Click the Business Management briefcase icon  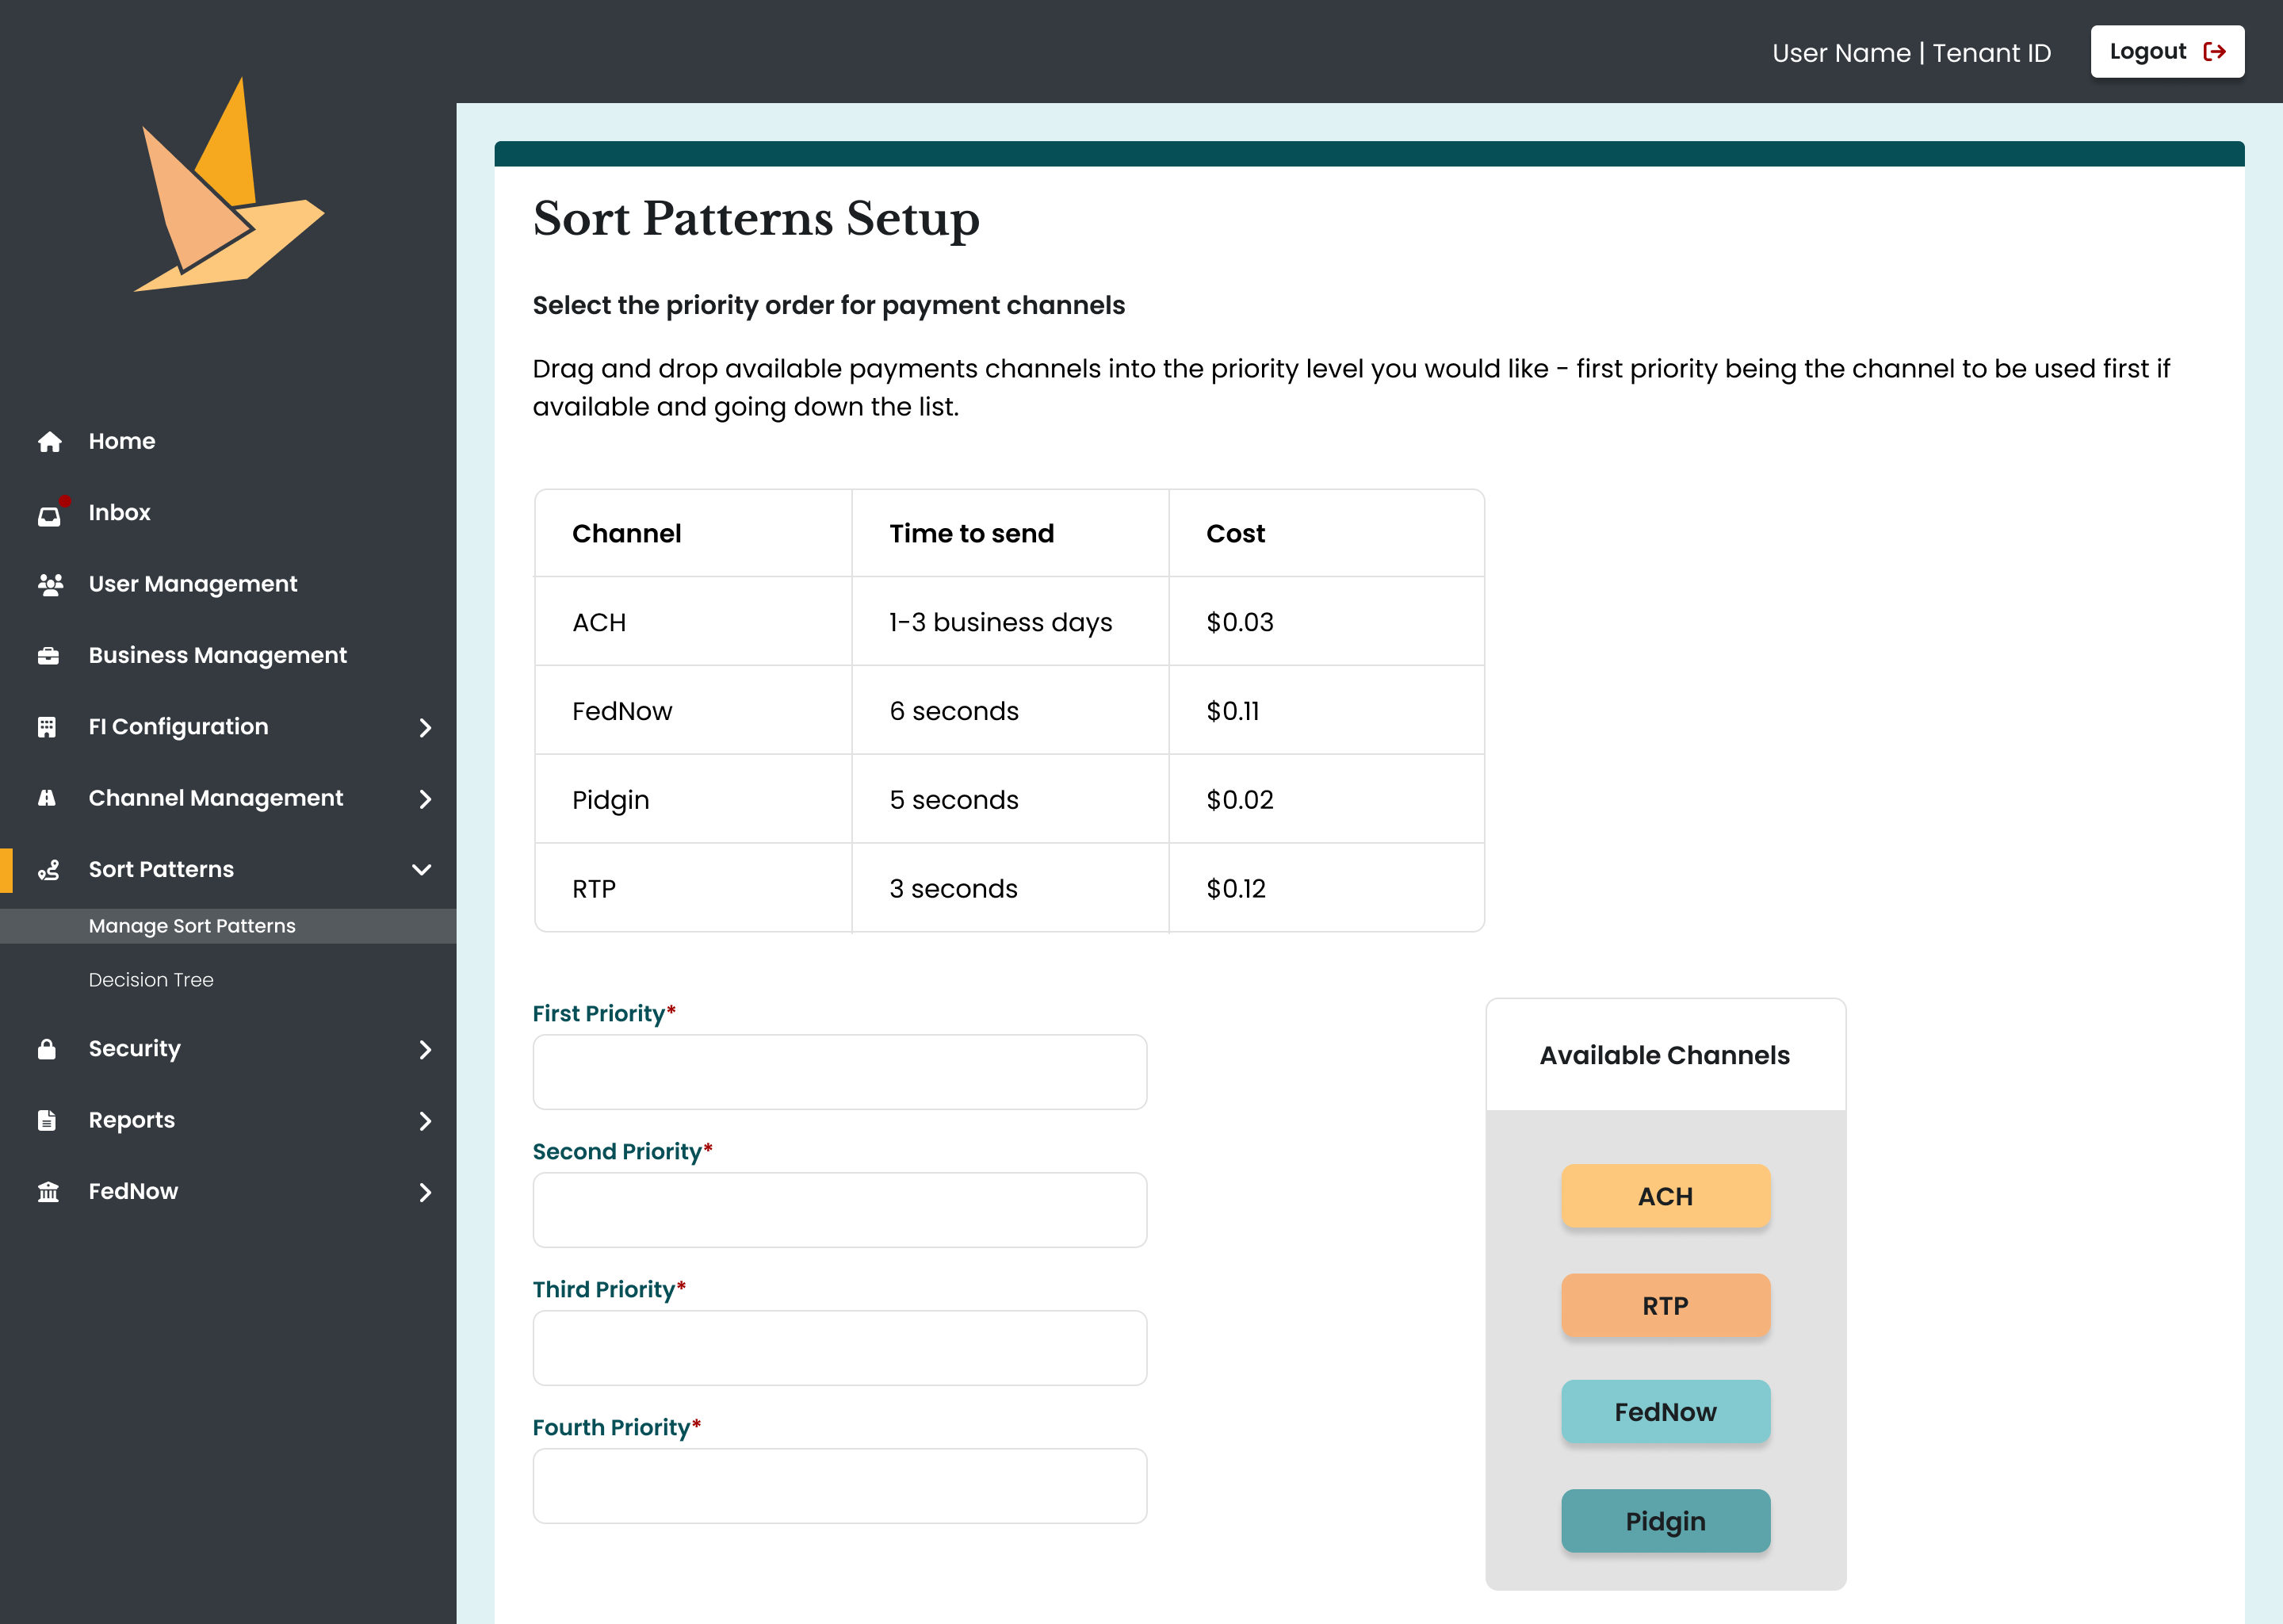pos(48,656)
